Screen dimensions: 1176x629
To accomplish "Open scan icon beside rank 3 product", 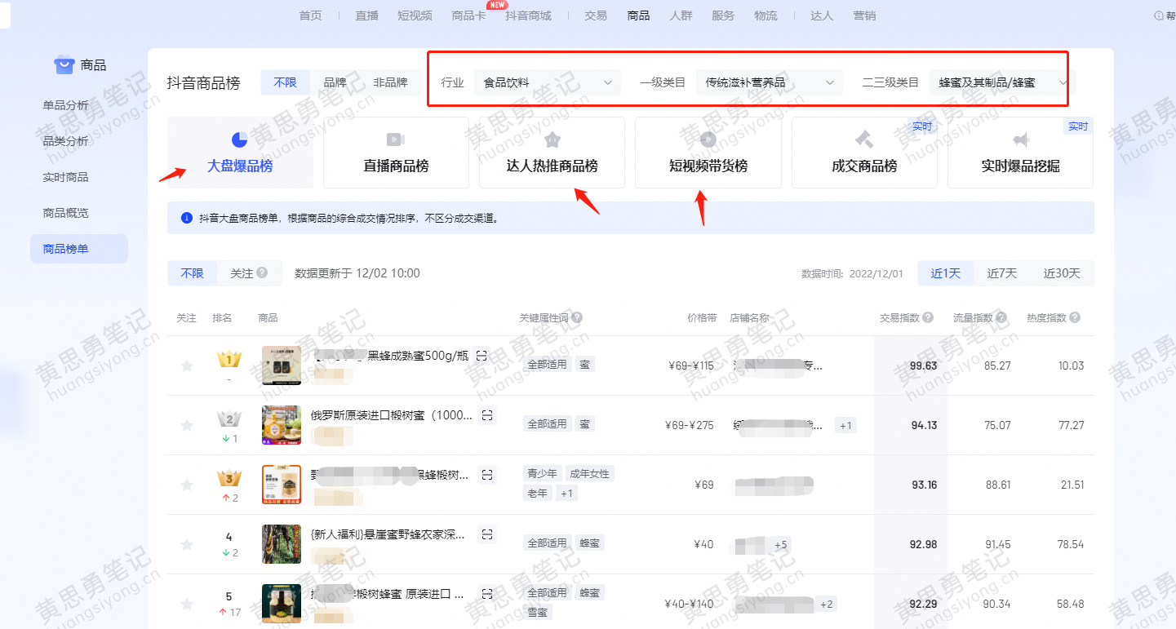I will point(486,475).
